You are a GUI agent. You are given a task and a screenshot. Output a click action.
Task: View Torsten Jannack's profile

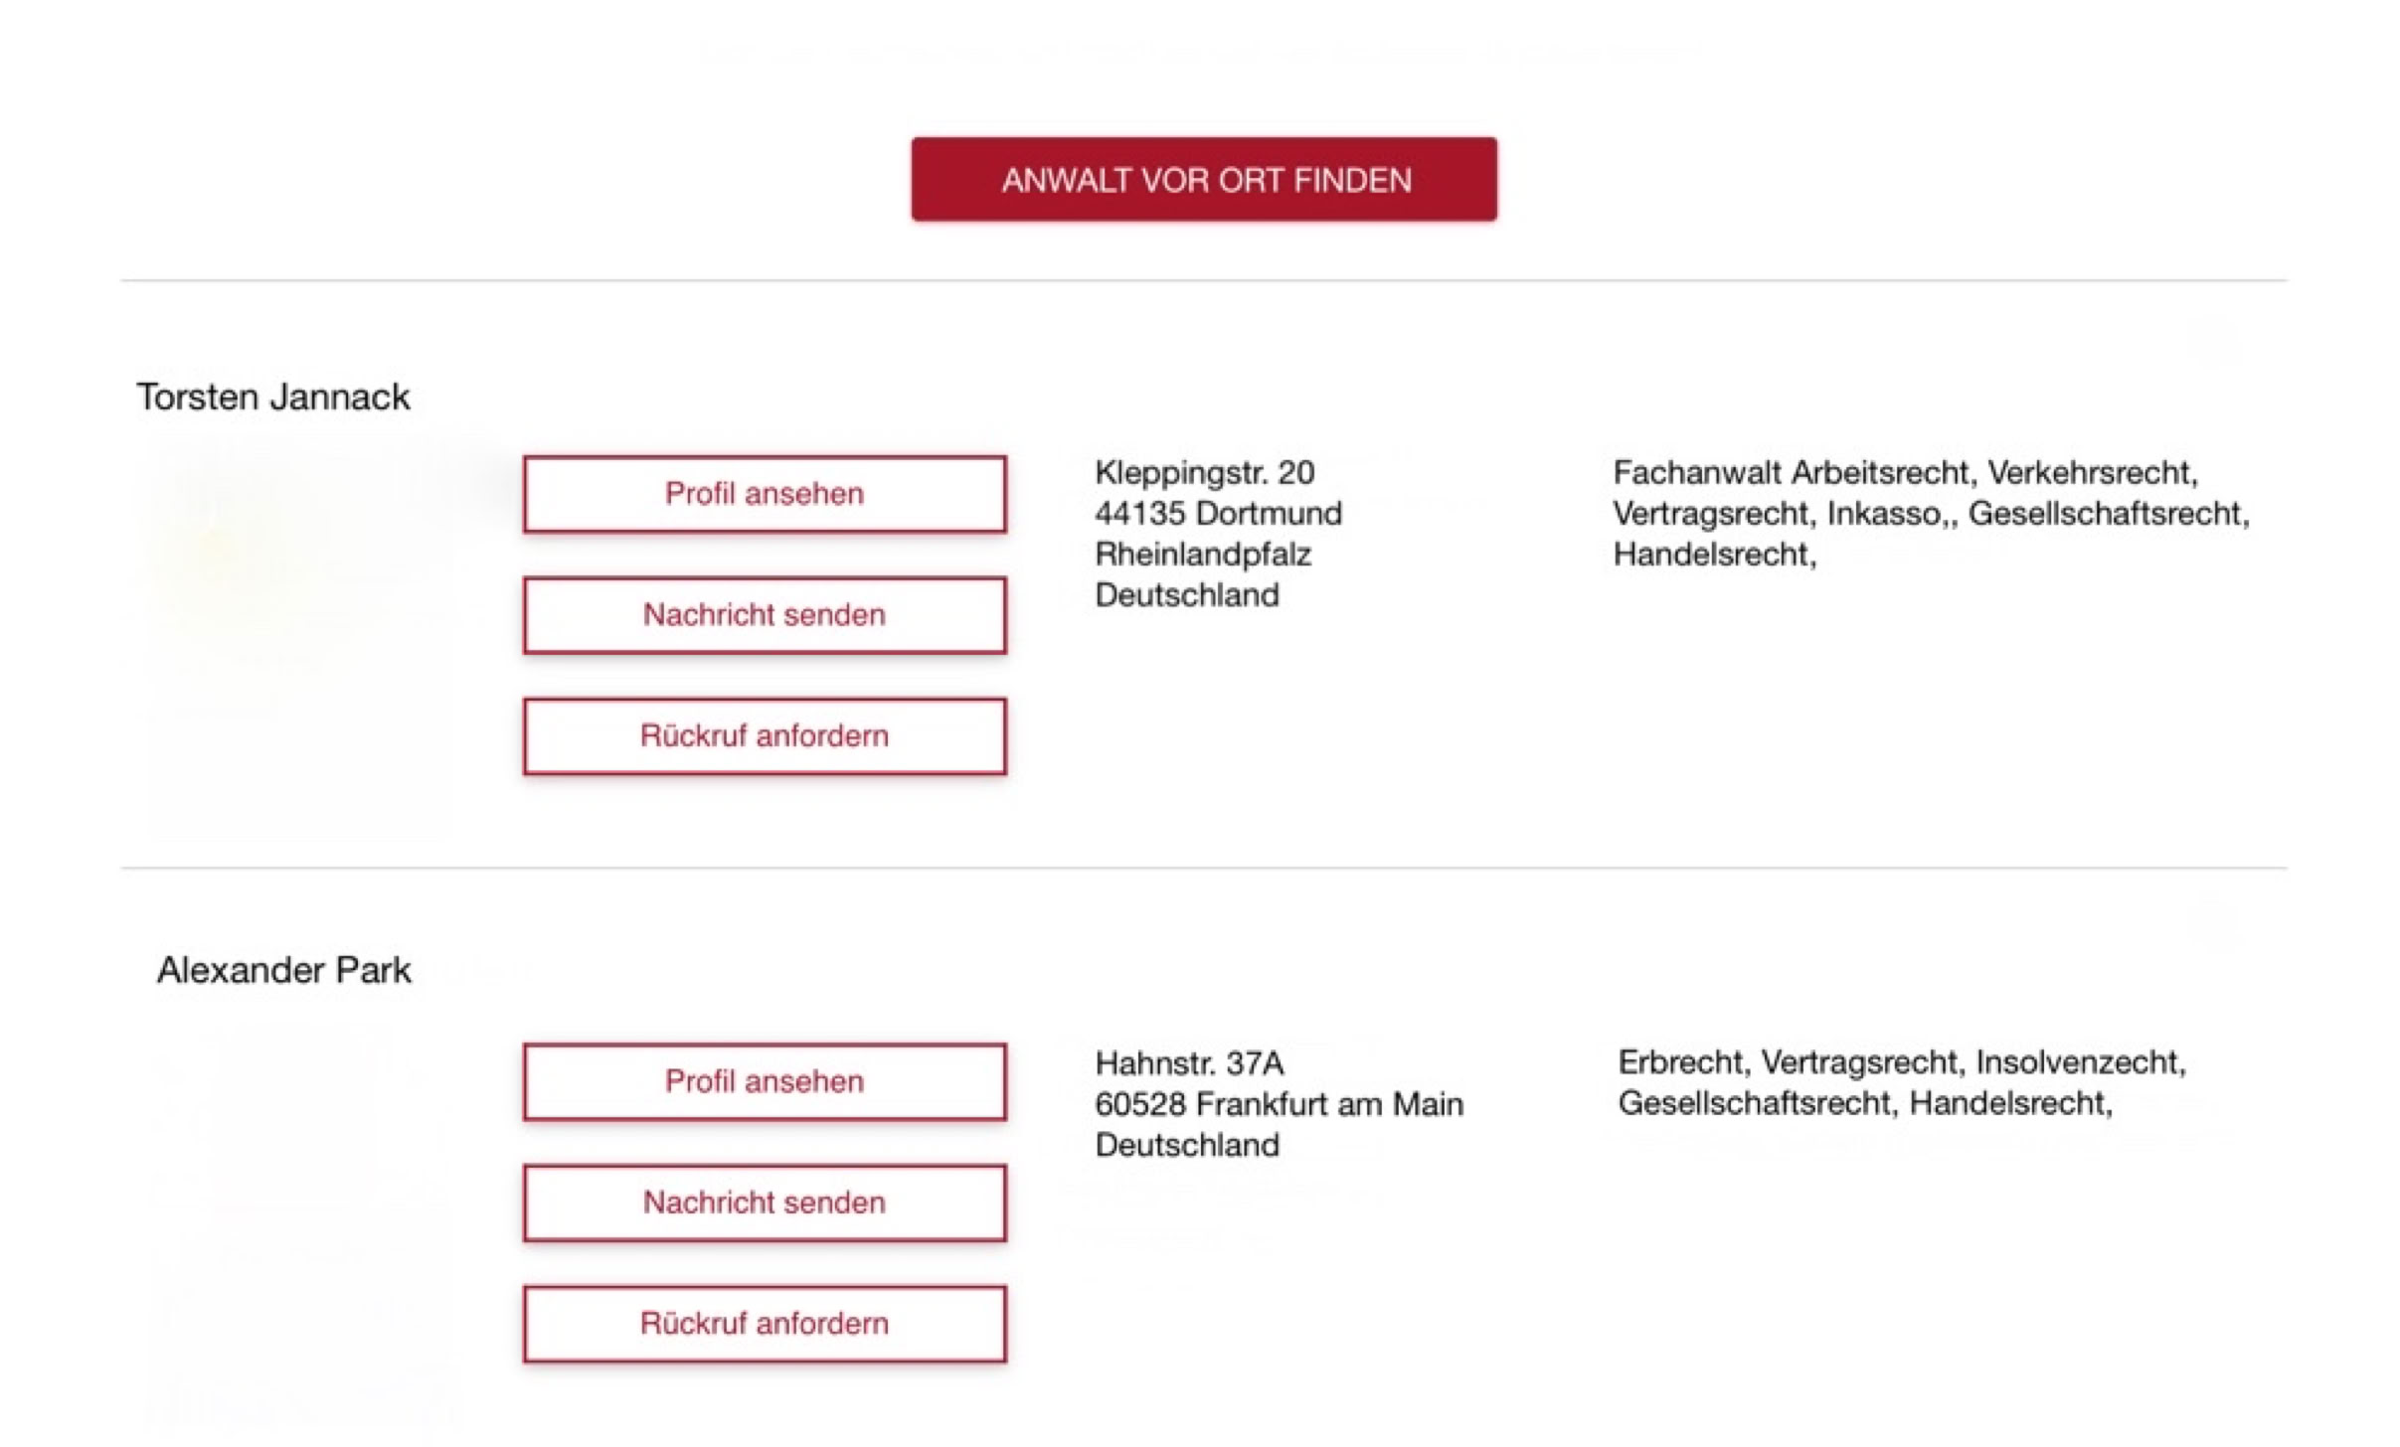tap(764, 494)
